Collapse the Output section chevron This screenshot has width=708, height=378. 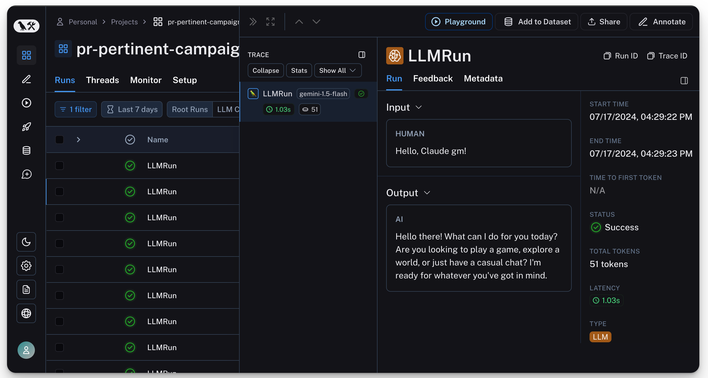click(x=426, y=193)
